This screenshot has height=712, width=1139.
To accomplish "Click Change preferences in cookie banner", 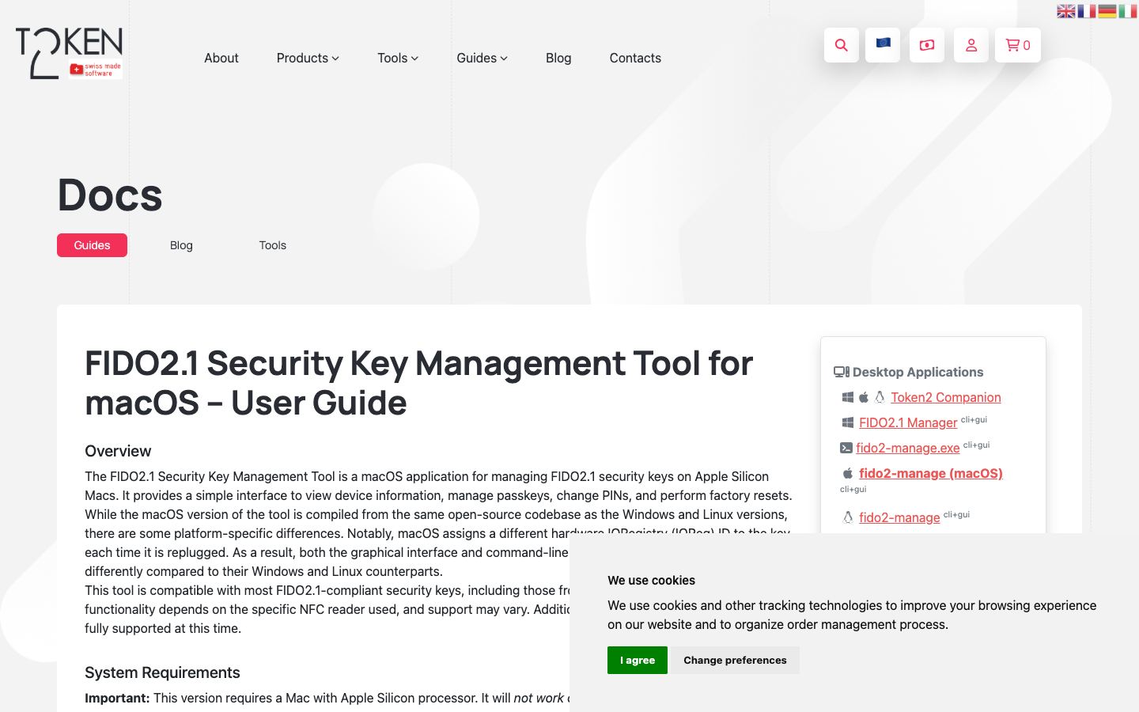I will [x=735, y=660].
